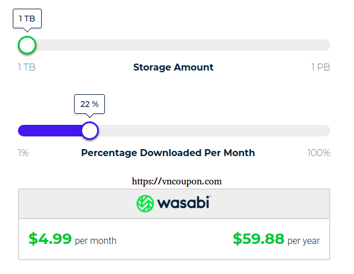This screenshot has height=274, width=354.
Task: Click the unfilled gray download slider track
Action: click(x=215, y=131)
